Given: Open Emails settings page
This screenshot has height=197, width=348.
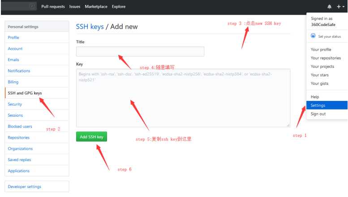Looking at the screenshot, I should (37, 60).
